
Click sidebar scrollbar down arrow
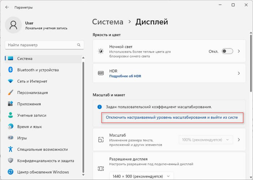click(83, 175)
